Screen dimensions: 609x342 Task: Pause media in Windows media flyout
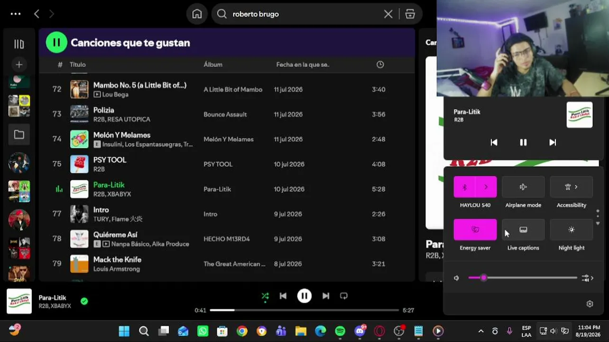coord(523,142)
